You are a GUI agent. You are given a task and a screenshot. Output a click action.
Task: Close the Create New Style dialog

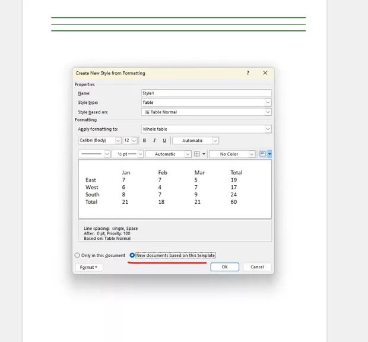click(x=265, y=73)
